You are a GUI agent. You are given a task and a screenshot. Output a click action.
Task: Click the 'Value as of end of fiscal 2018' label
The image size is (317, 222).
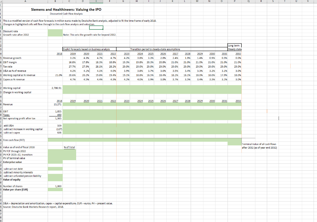coord(19,147)
